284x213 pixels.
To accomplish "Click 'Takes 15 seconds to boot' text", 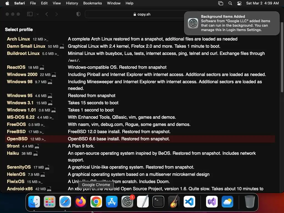I will click(x=93, y=103).
